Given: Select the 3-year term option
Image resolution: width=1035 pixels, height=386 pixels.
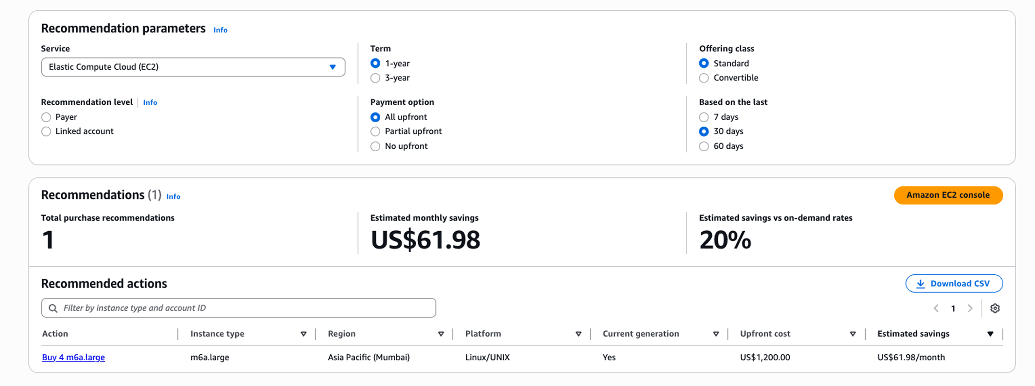Looking at the screenshot, I should pos(375,78).
